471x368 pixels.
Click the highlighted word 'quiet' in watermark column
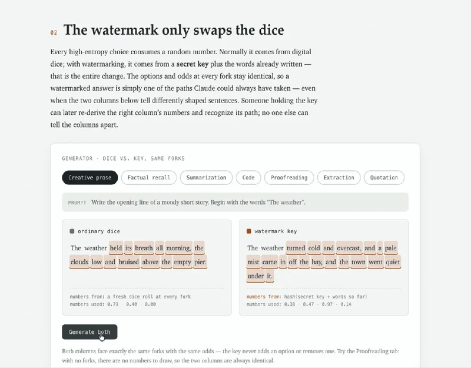point(393,262)
